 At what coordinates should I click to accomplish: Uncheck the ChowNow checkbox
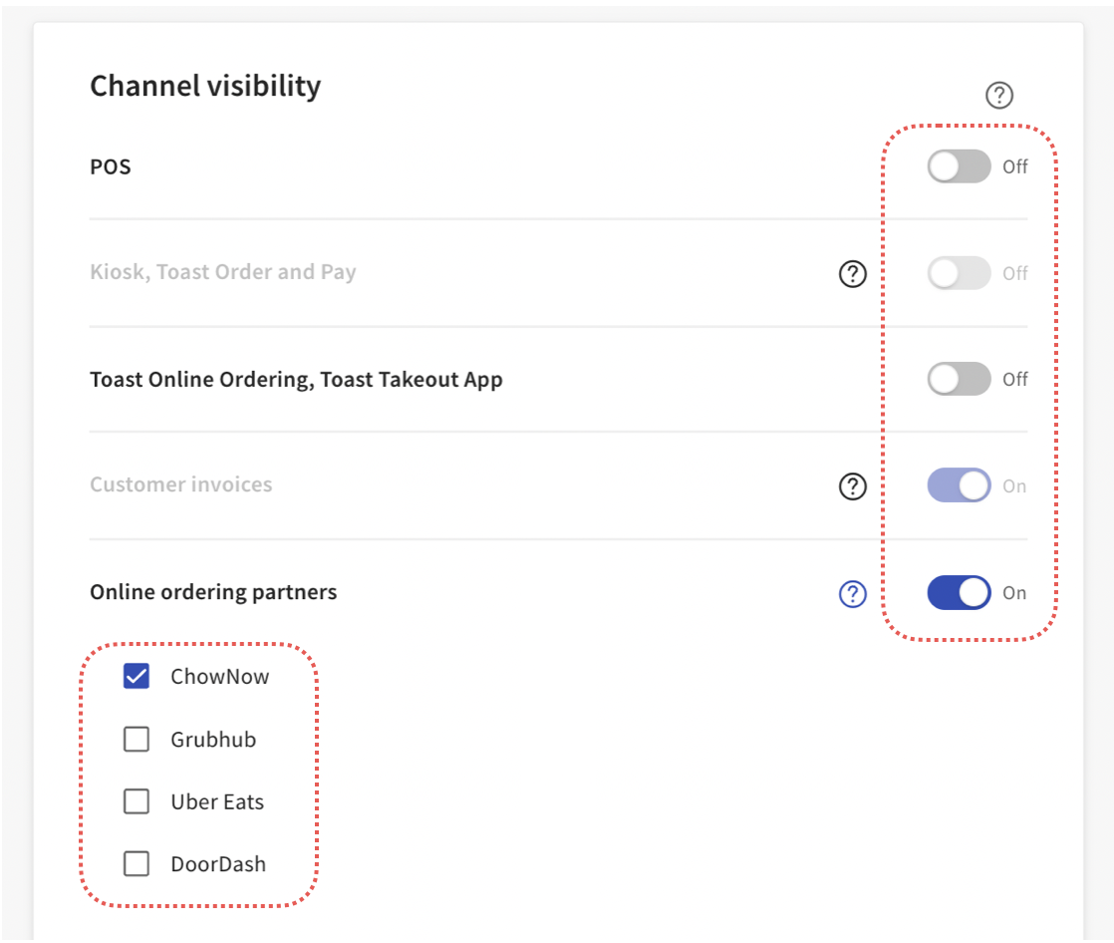click(x=137, y=676)
